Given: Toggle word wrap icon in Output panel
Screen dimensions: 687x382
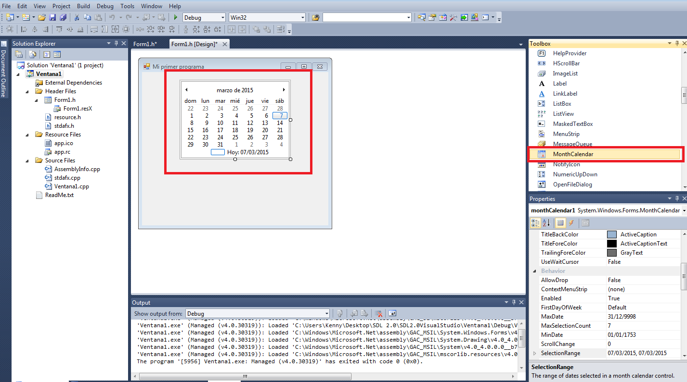Looking at the screenshot, I should tap(392, 313).
